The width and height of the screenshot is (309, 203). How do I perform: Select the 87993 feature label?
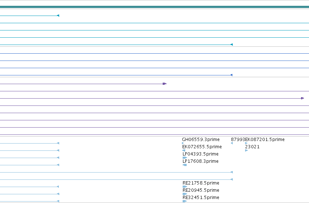coord(238,140)
